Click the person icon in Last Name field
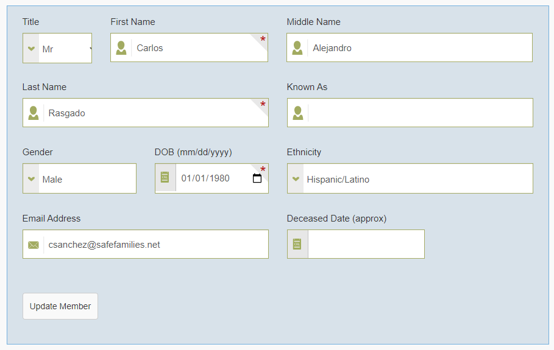 coord(33,113)
